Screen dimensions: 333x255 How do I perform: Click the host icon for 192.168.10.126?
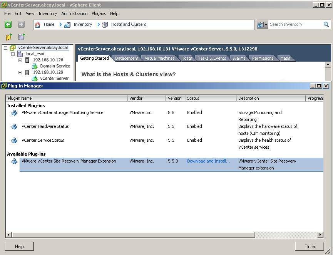[27, 60]
